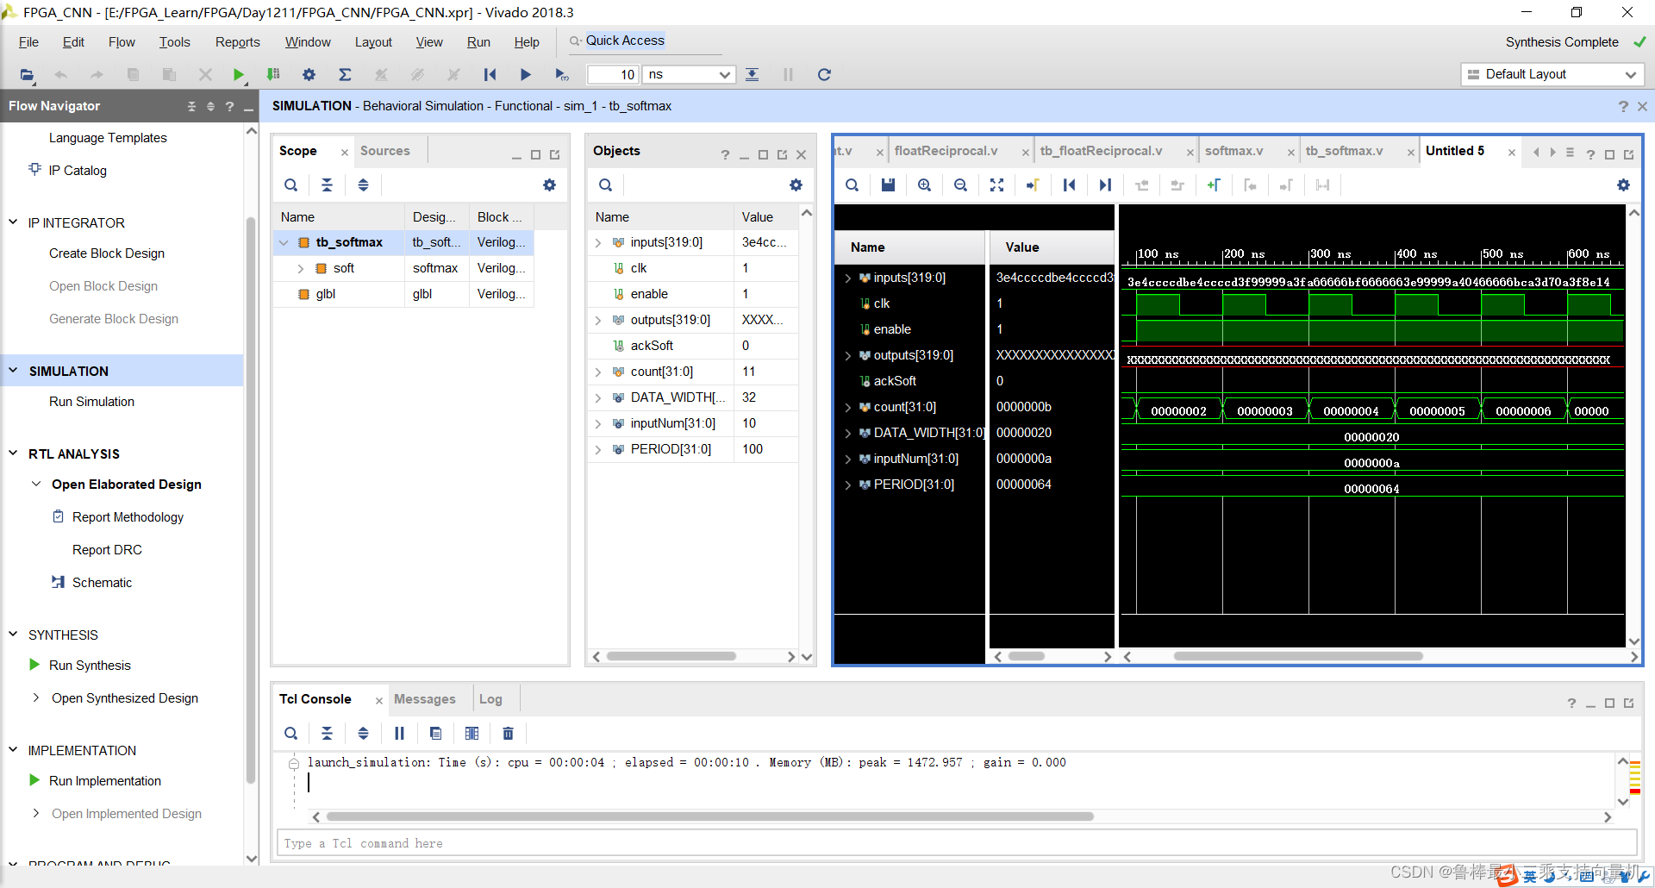The height and width of the screenshot is (888, 1655).
Task: Open the Default Layout dropdown
Action: click(x=1552, y=74)
